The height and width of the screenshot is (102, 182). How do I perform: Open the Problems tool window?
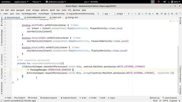point(20,98)
